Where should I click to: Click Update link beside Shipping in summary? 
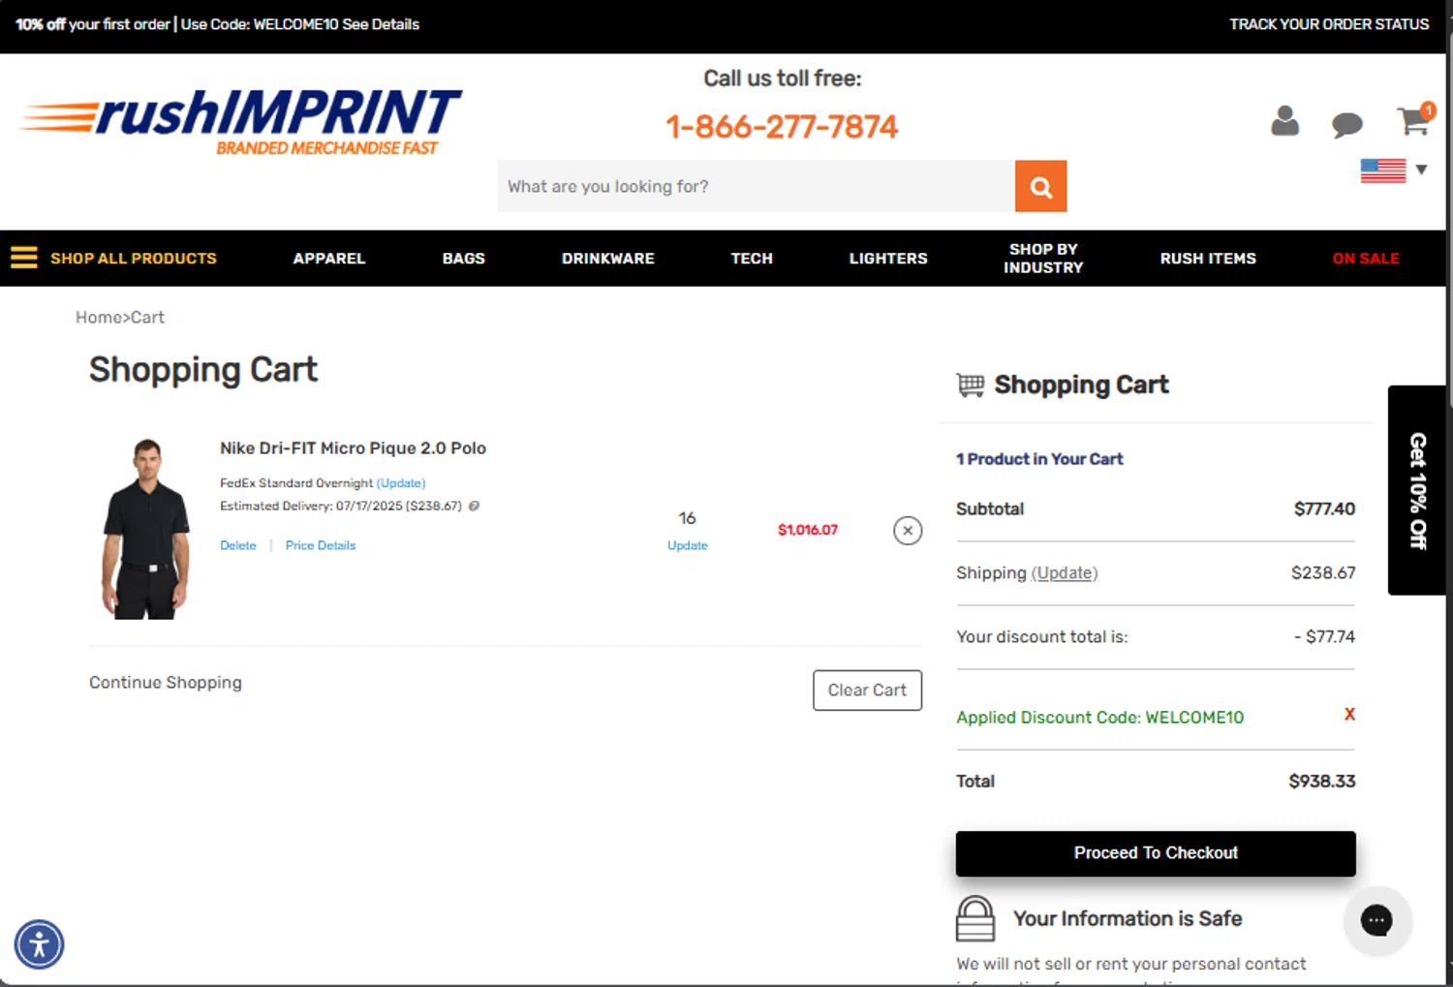point(1065,572)
